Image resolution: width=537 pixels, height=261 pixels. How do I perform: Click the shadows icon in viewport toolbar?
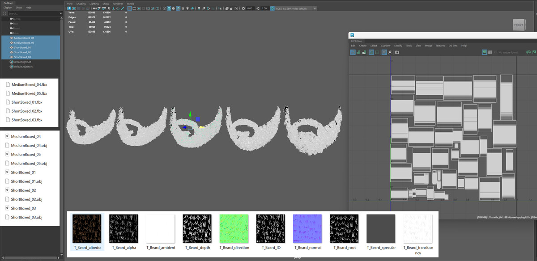192,8
